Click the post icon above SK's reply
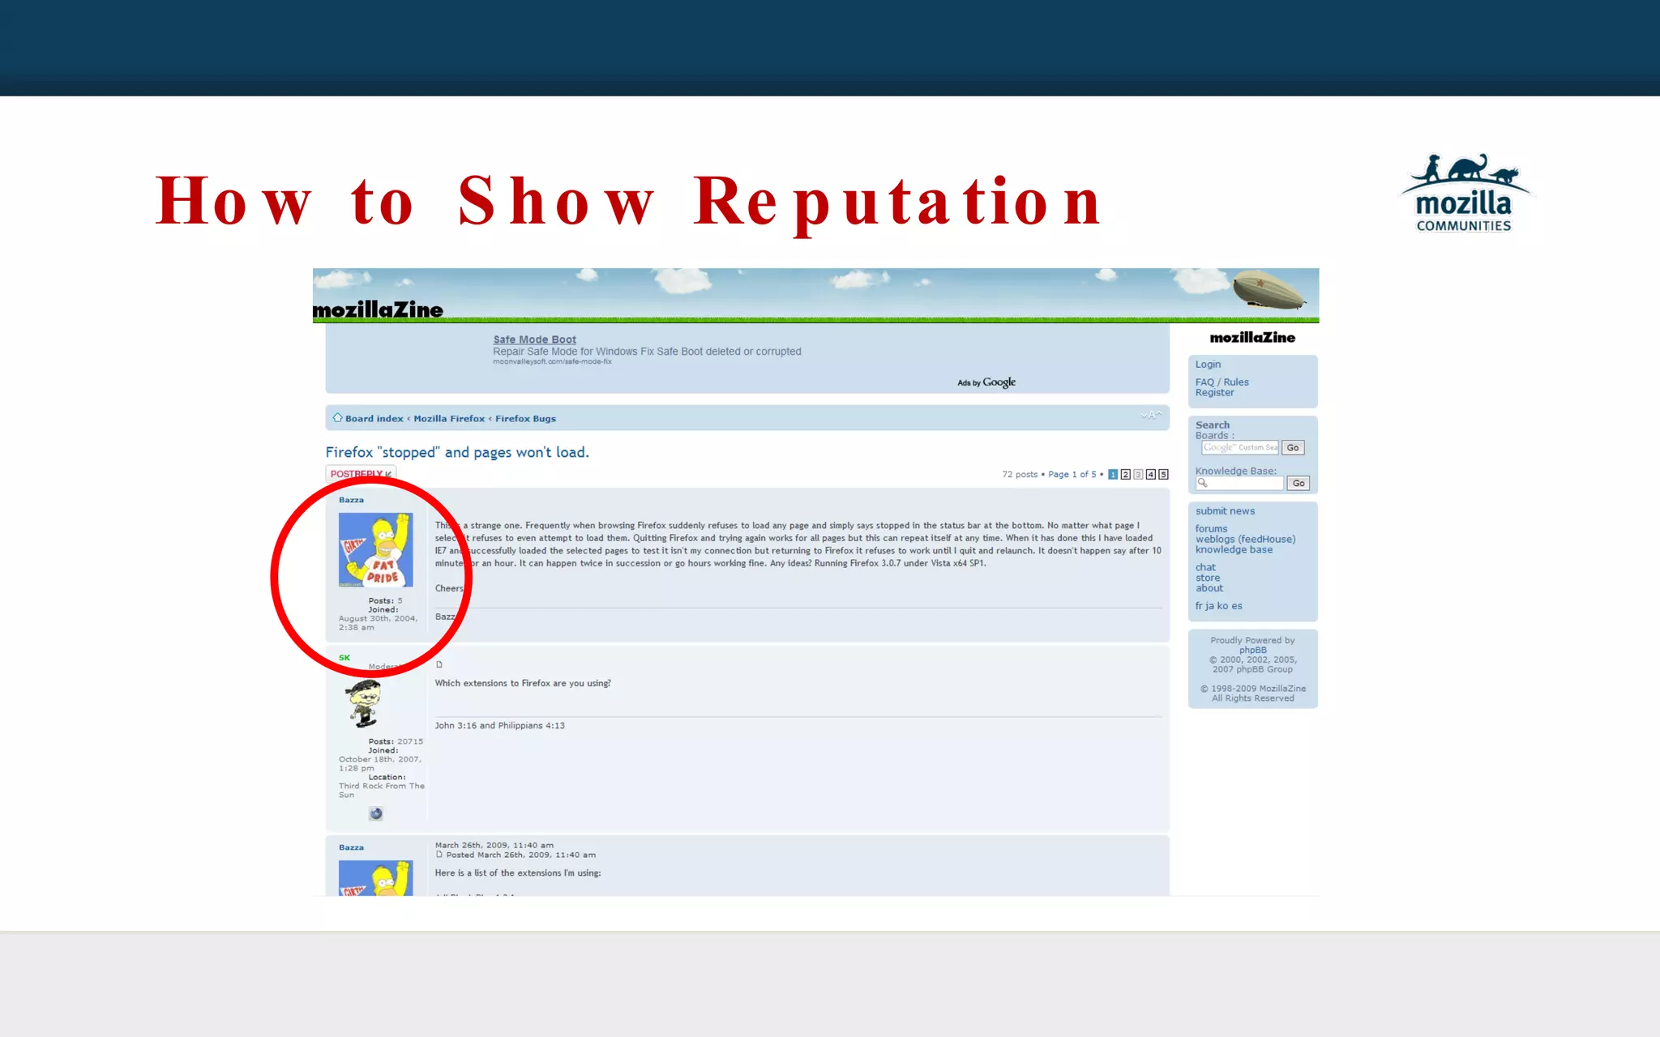1660x1037 pixels. click(439, 664)
